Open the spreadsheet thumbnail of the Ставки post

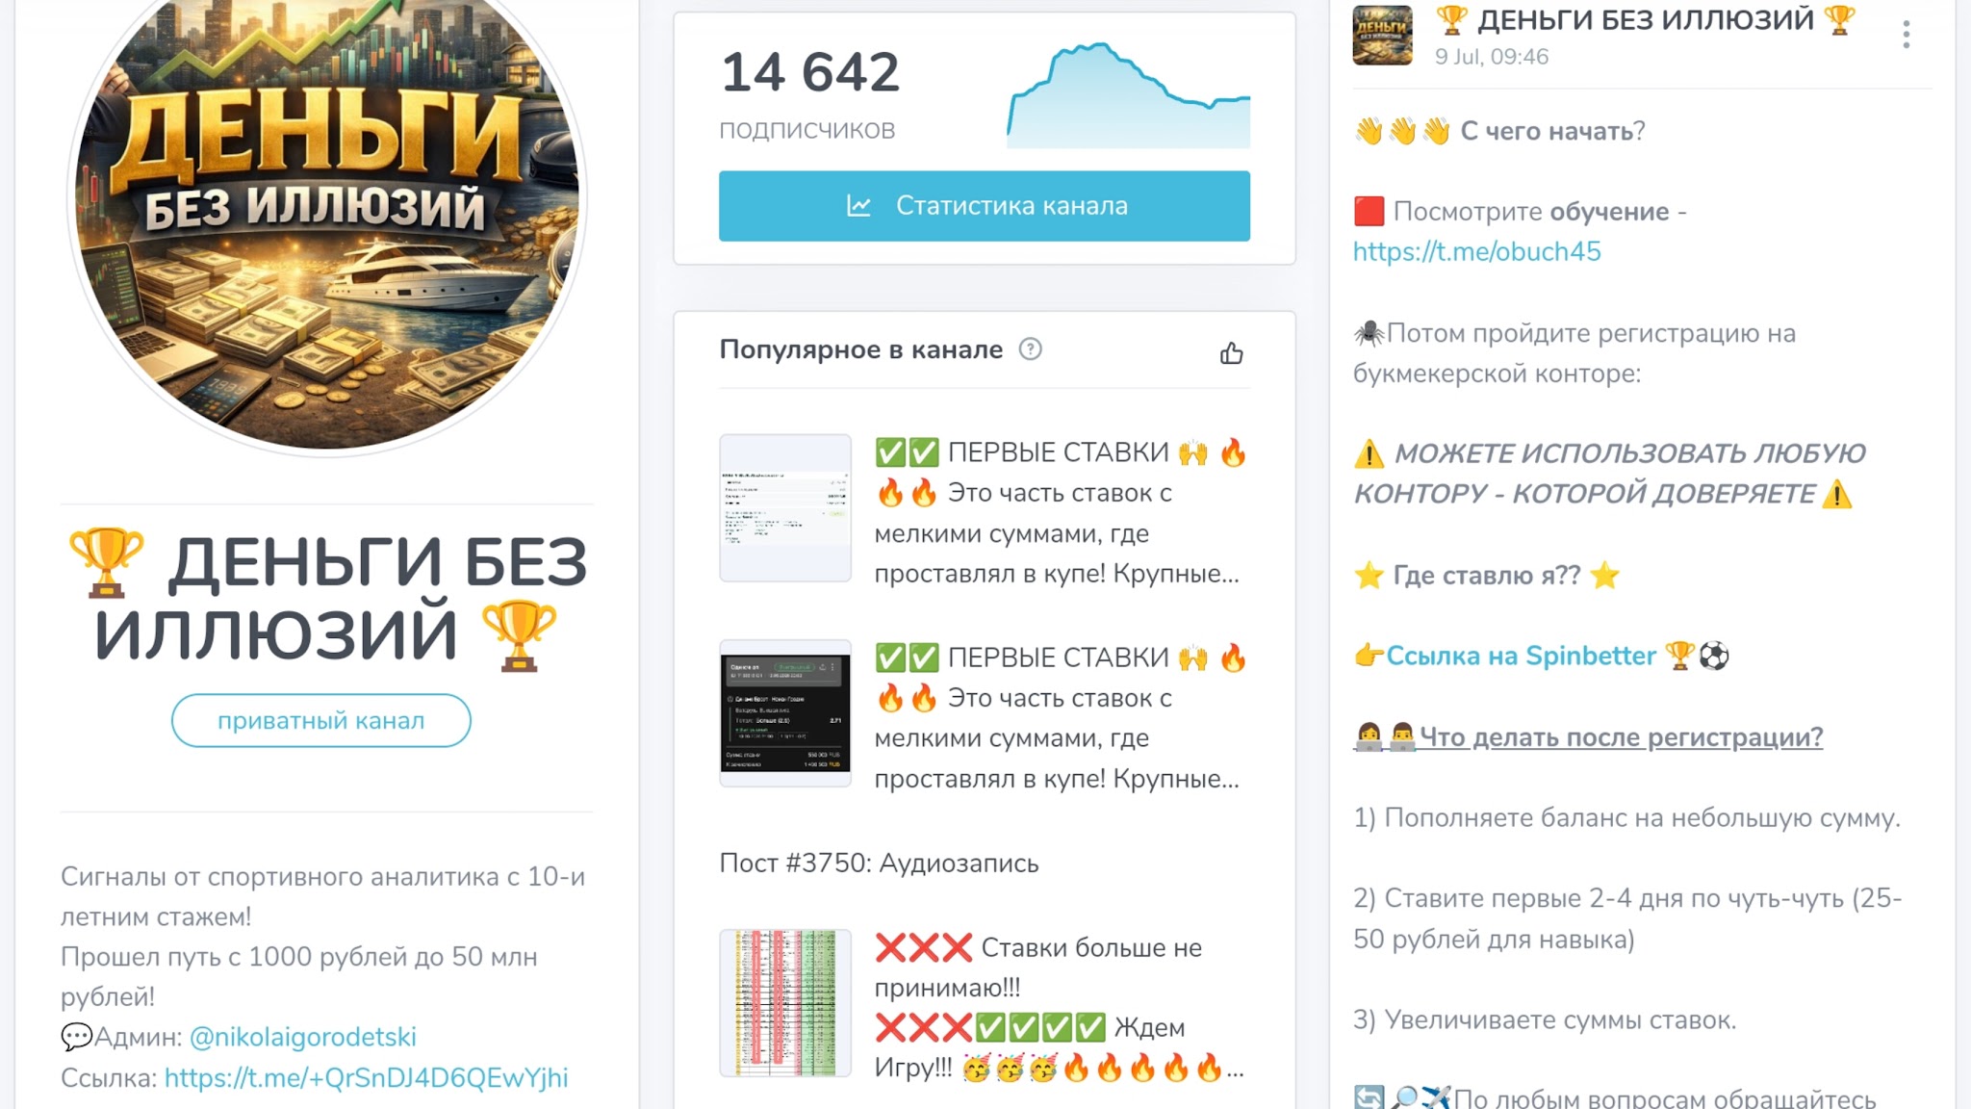[785, 1002]
